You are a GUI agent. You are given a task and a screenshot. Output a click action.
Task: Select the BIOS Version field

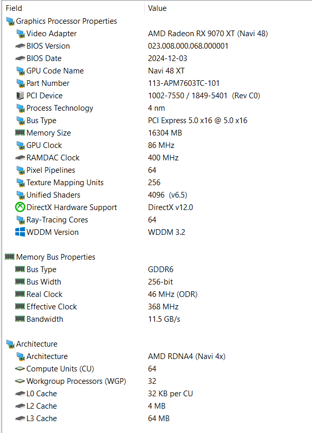(x=48, y=46)
